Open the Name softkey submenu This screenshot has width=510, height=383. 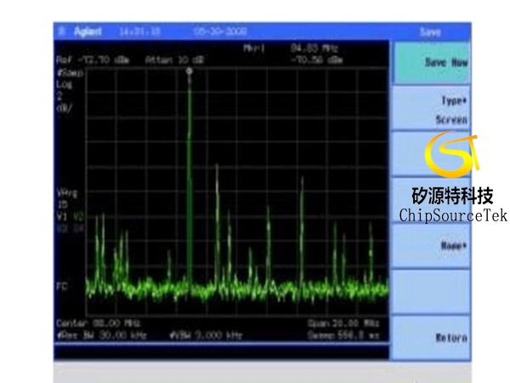click(x=431, y=246)
